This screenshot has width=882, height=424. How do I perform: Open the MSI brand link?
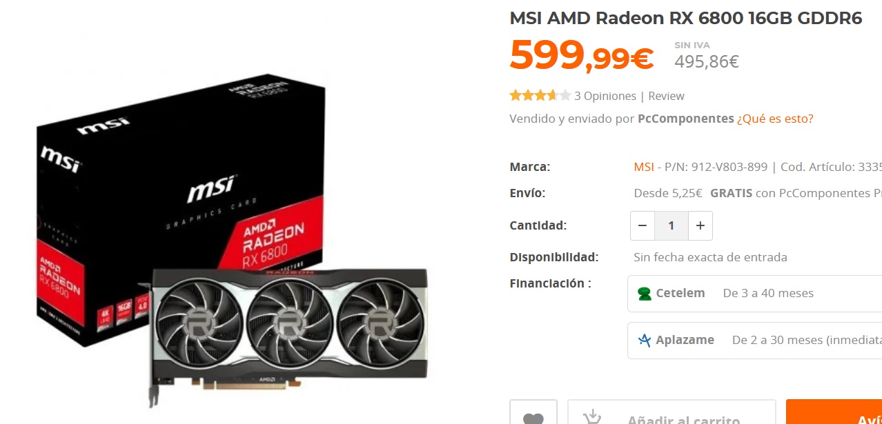click(x=644, y=167)
